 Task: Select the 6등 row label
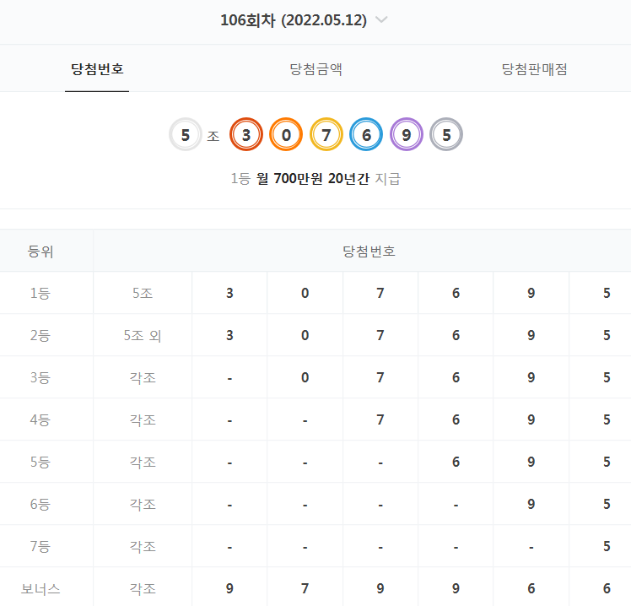[40, 504]
